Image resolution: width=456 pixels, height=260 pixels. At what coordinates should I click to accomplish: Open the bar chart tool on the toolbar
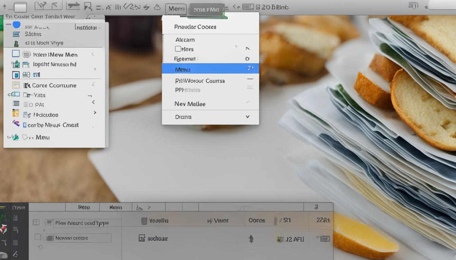pos(117,7)
